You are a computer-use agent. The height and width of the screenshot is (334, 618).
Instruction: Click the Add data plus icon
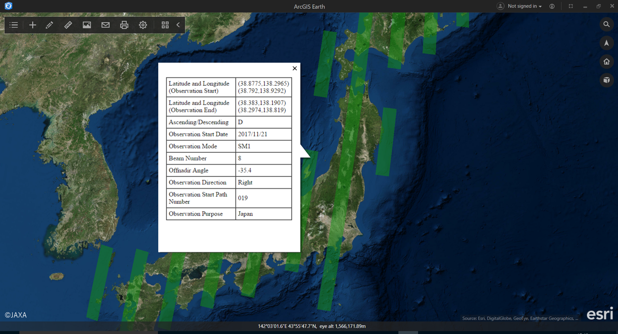[x=32, y=25]
